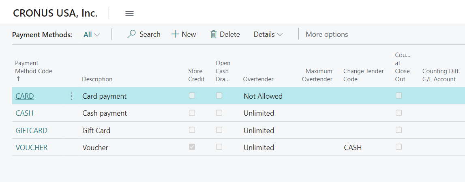The width and height of the screenshot is (465, 182).
Task: Open More options menu
Action: [327, 34]
